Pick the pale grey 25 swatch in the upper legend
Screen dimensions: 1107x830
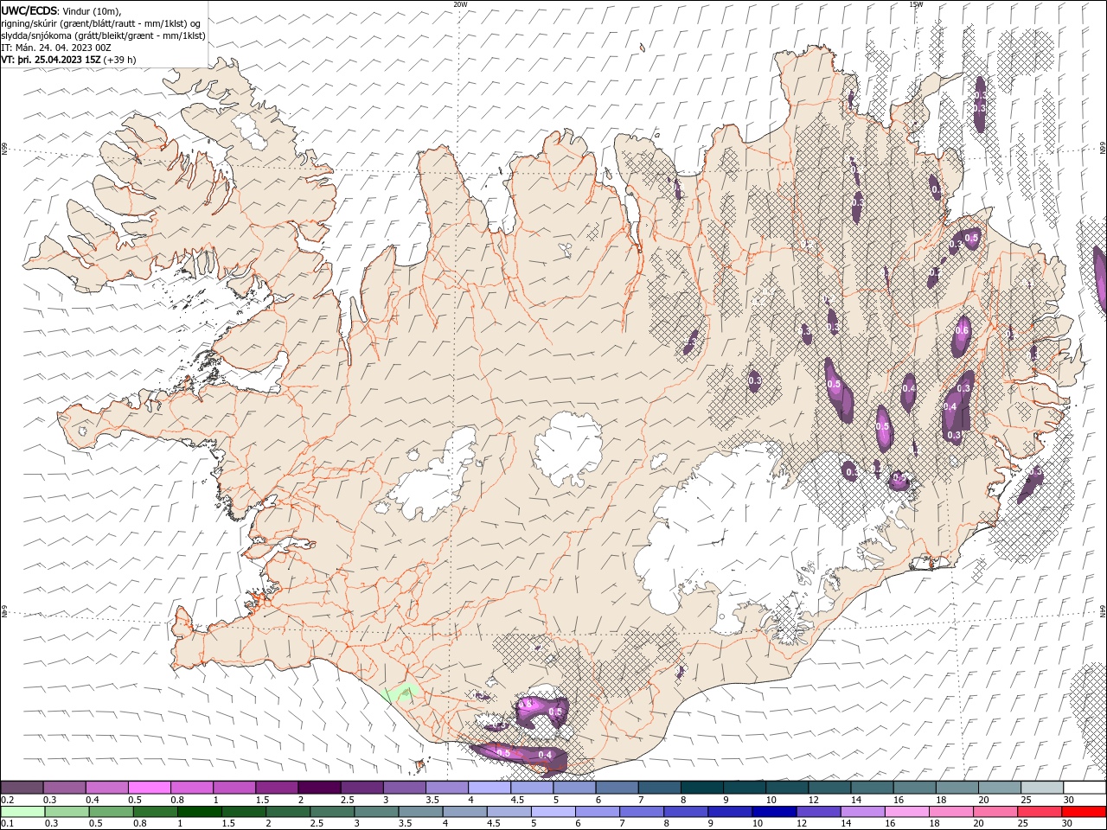[x=1042, y=788]
